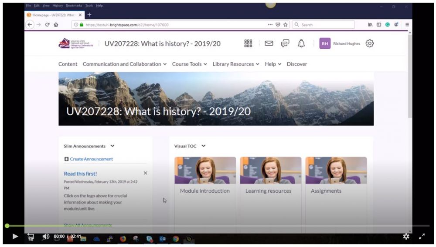This screenshot has height=247, width=436.
Task: Click the Firefox Search input field
Action: point(324,25)
